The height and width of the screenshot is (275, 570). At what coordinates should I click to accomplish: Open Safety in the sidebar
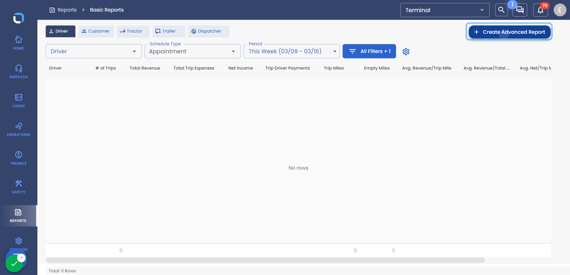tap(18, 187)
